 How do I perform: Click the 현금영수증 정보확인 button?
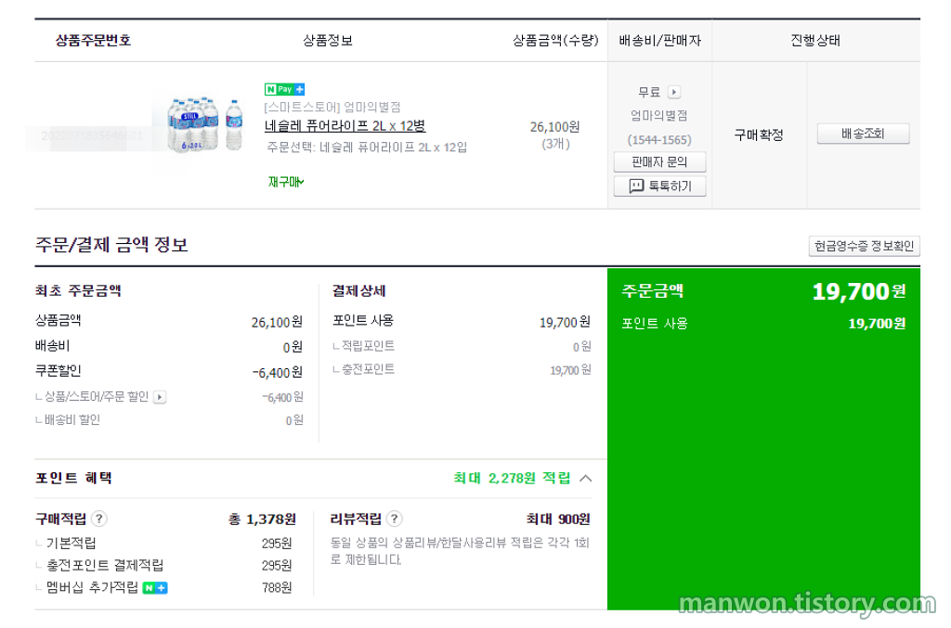[864, 246]
